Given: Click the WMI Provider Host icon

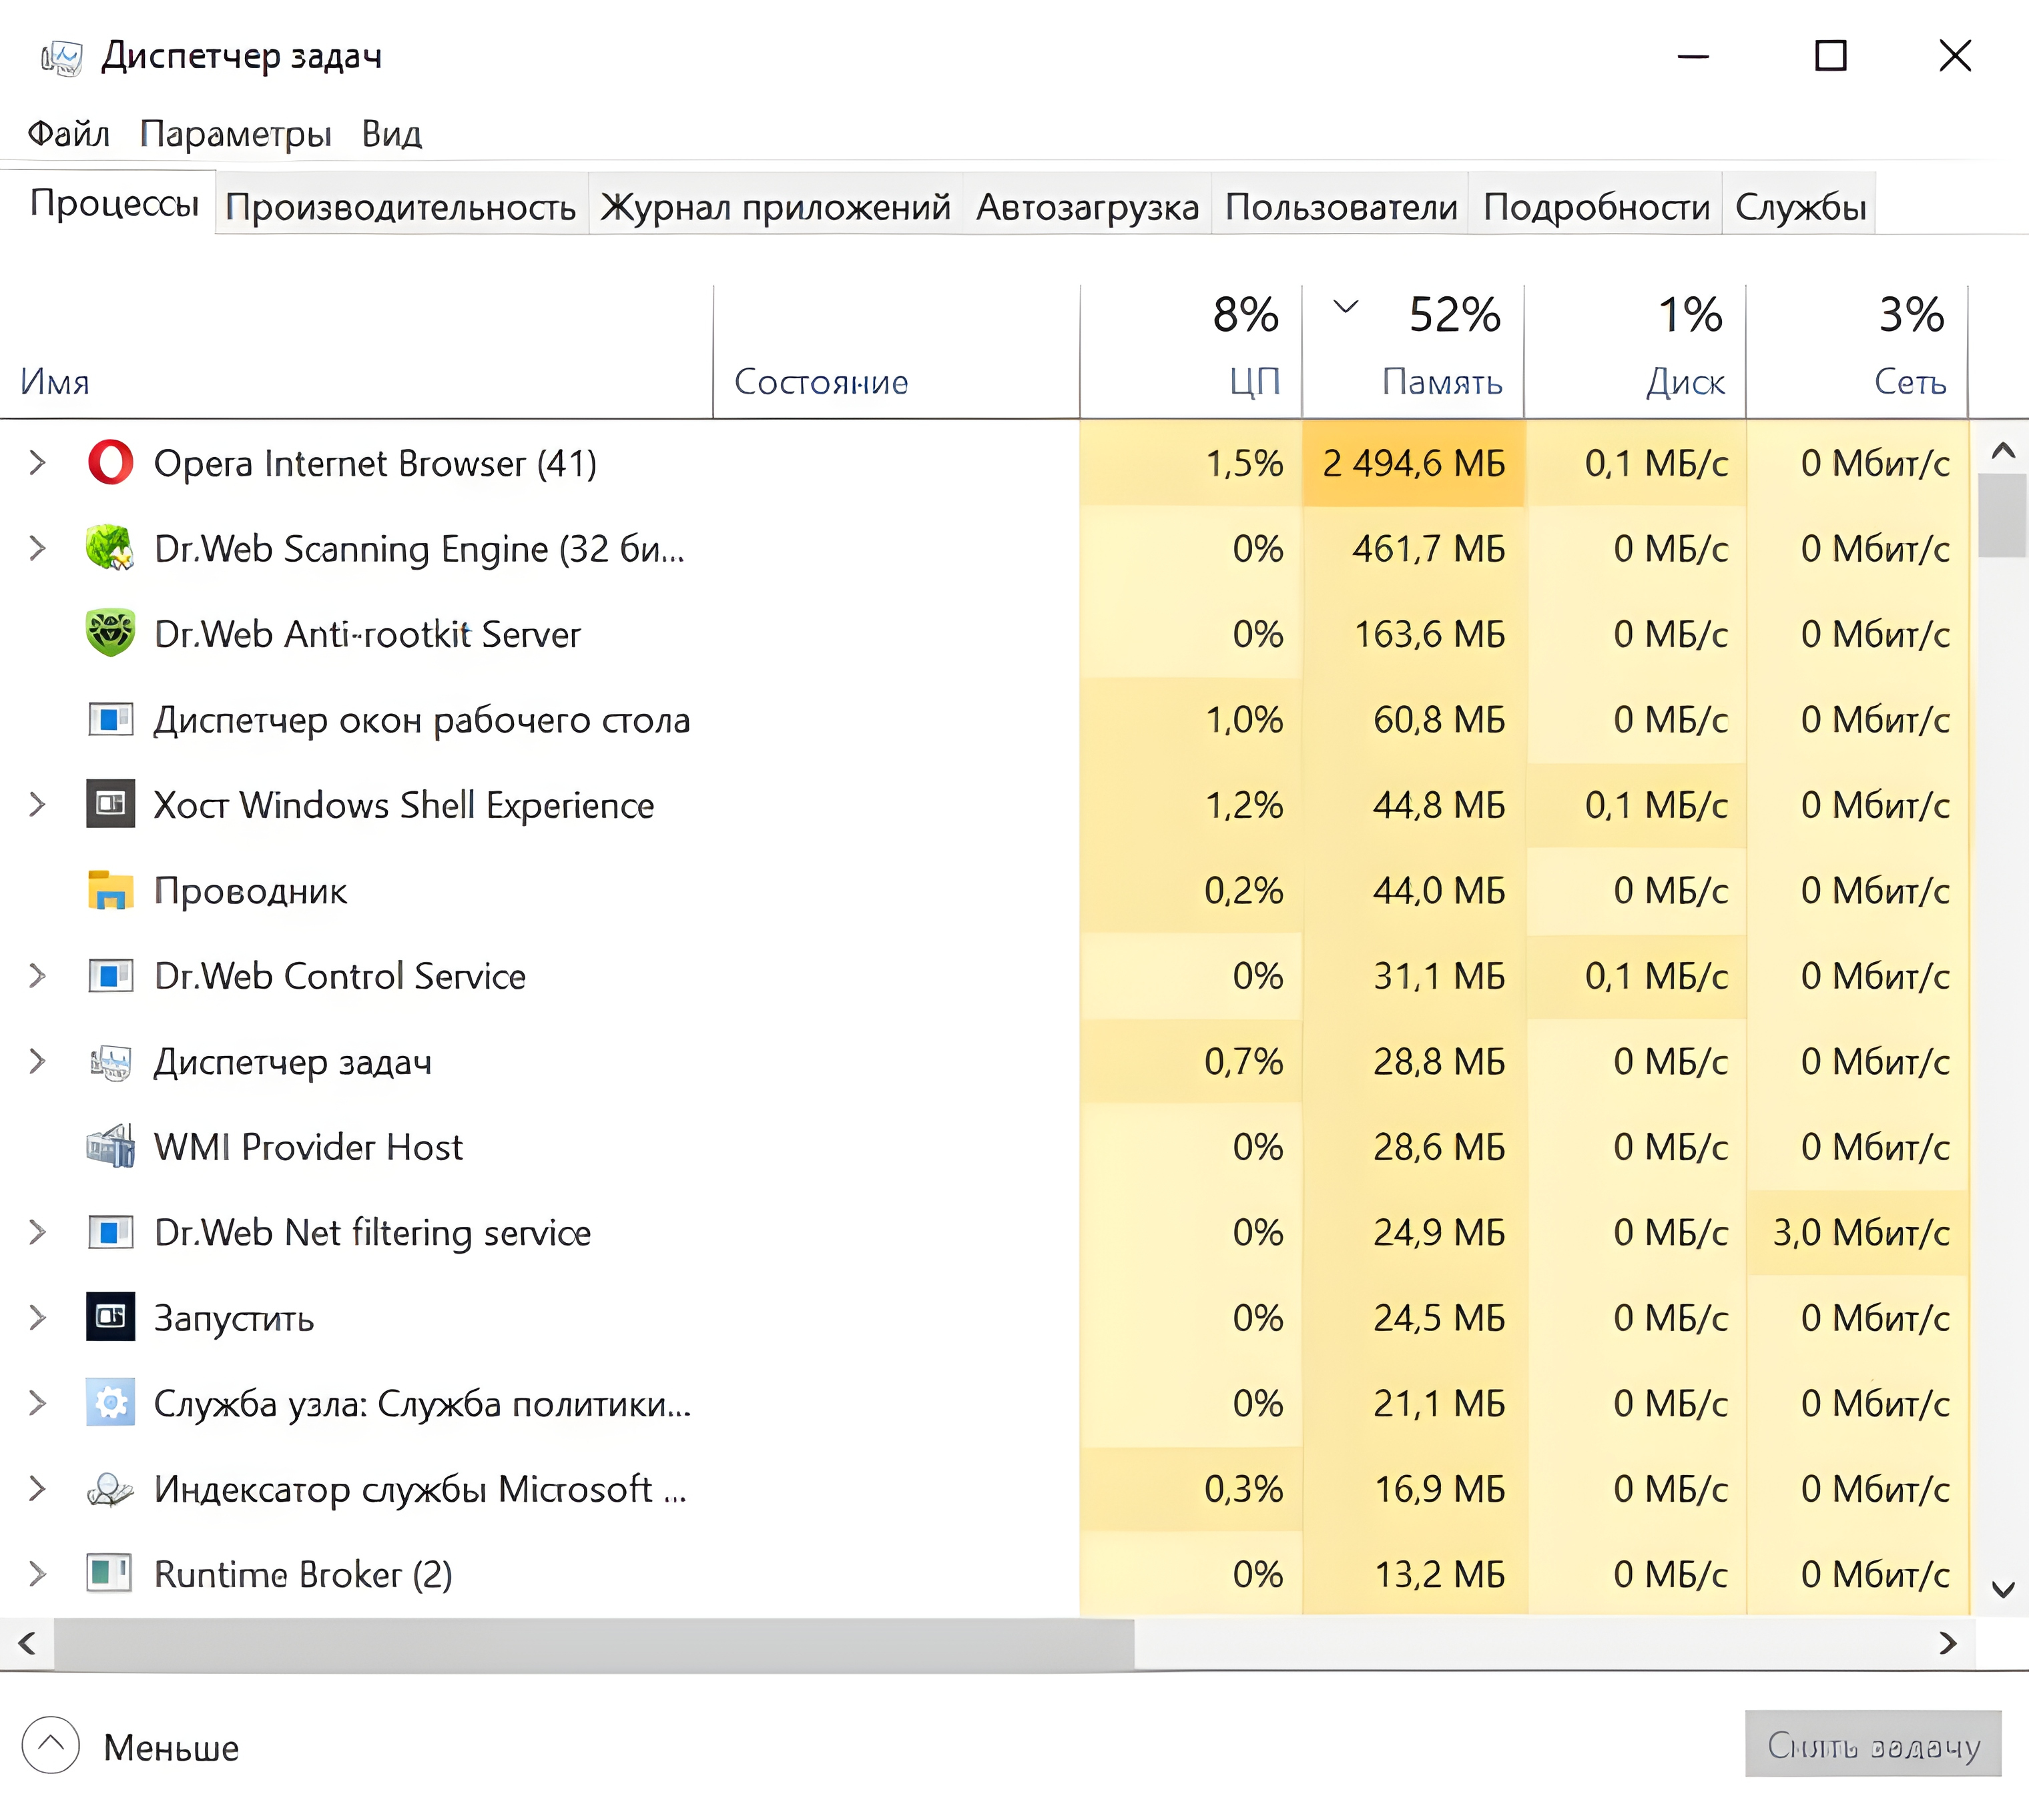Looking at the screenshot, I should pos(110,1146).
